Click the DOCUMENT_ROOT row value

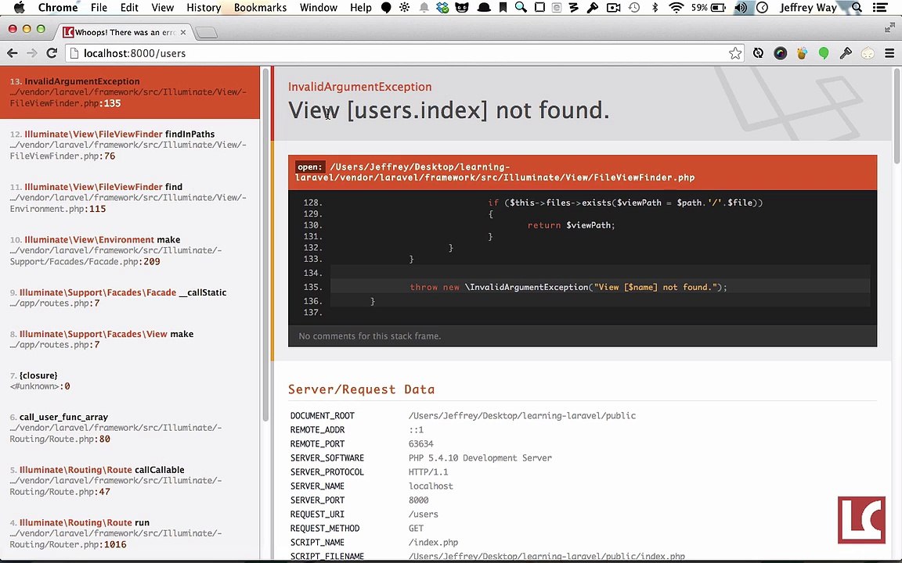521,415
